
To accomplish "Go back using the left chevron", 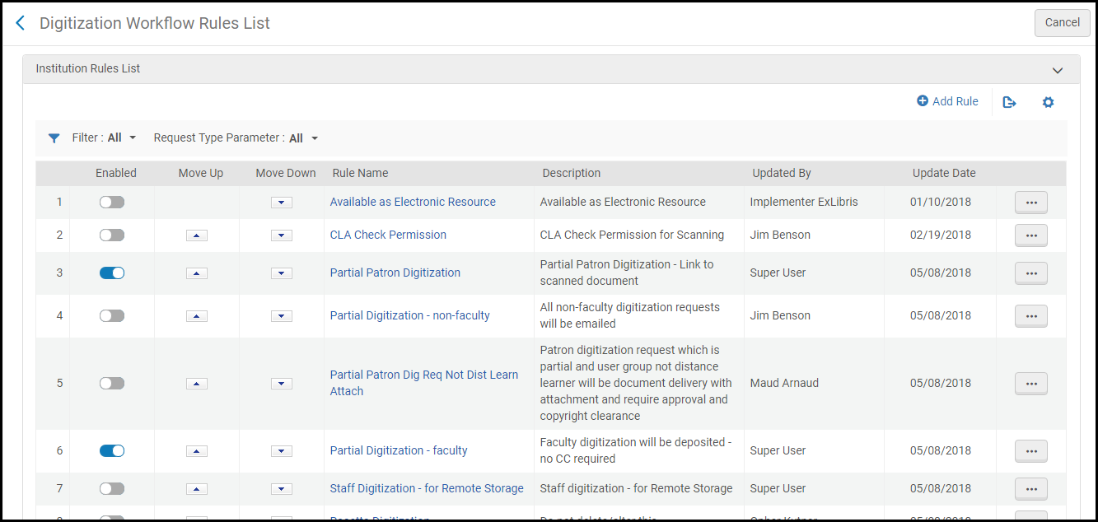I will point(21,23).
